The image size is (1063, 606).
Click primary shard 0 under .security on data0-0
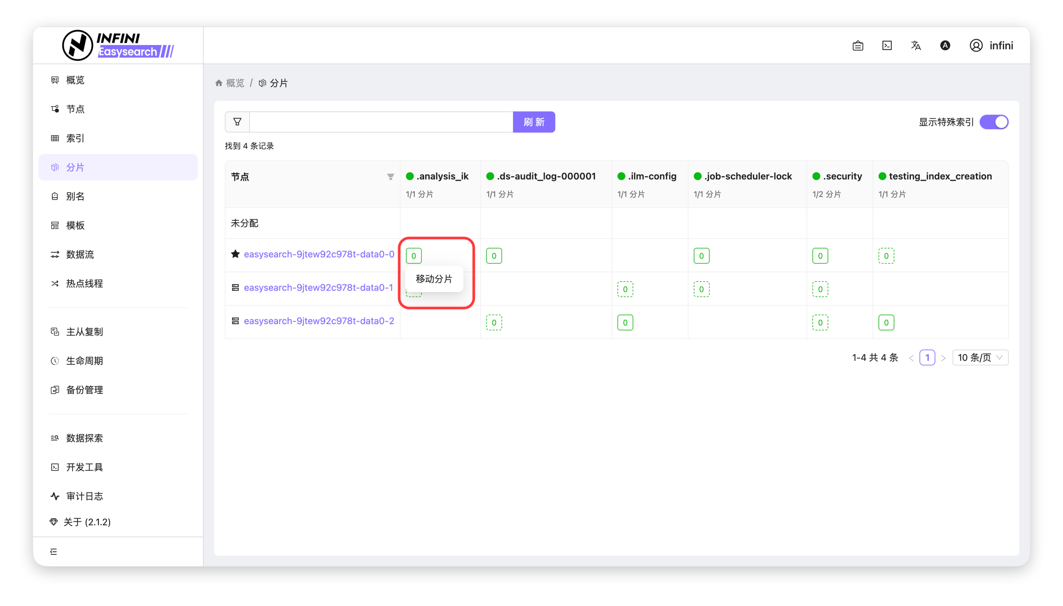point(820,255)
